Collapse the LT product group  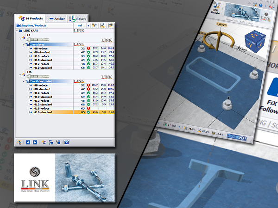tap(20, 38)
